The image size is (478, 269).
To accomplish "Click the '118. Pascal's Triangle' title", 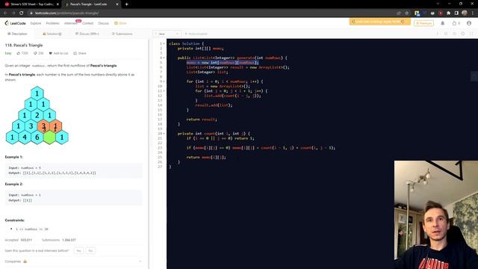I will pyautogui.click(x=24, y=45).
